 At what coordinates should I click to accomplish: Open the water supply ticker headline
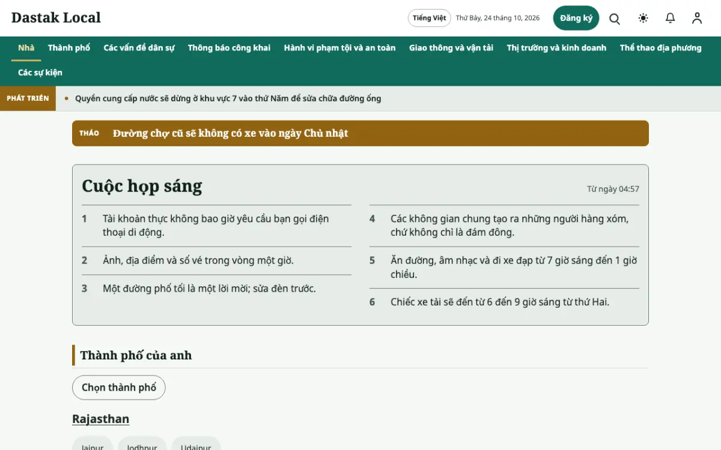[x=228, y=98]
